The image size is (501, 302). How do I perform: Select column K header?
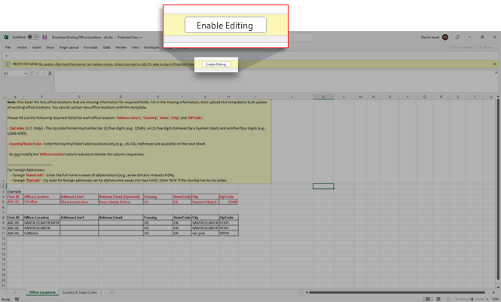(x=323, y=96)
